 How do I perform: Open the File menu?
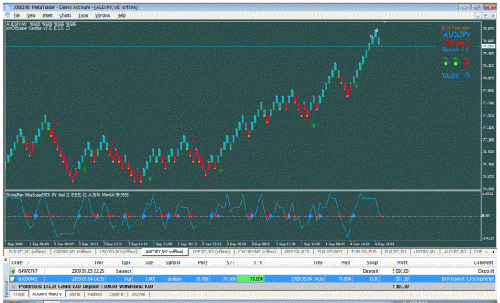[17, 15]
